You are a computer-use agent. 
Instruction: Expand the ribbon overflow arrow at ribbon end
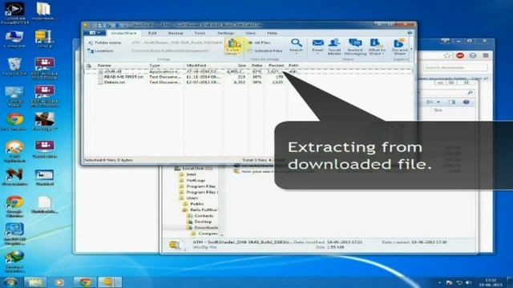[411, 49]
